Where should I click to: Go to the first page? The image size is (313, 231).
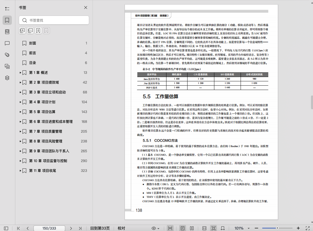[18, 228]
